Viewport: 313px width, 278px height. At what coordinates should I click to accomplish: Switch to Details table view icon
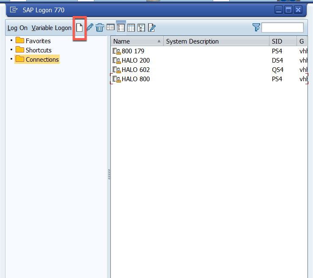pos(131,28)
